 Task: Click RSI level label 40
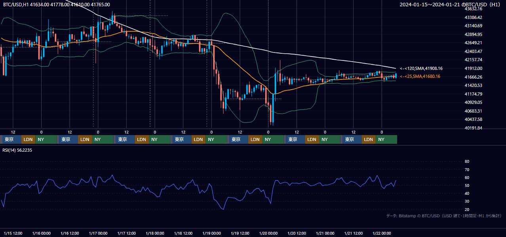467,193
